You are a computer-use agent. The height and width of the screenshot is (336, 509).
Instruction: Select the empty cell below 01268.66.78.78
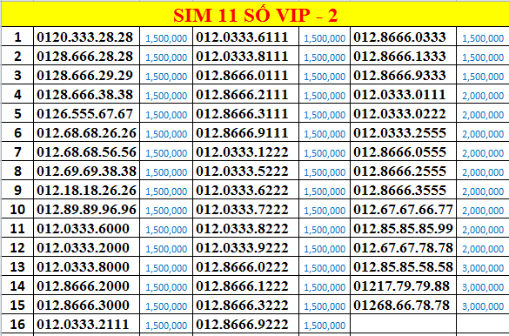[x=404, y=323]
